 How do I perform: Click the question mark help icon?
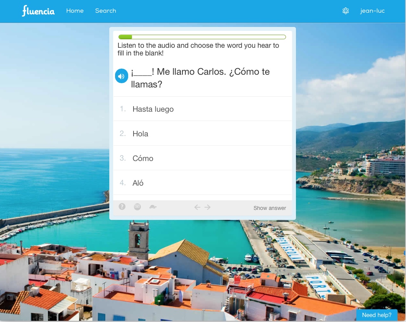pyautogui.click(x=122, y=207)
